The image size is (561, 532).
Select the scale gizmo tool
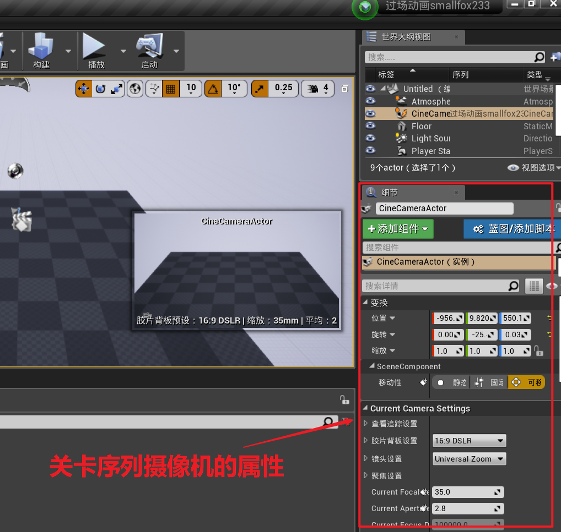(x=117, y=89)
